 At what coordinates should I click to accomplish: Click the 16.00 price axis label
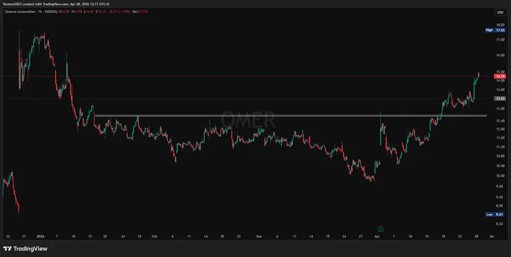pos(499,55)
